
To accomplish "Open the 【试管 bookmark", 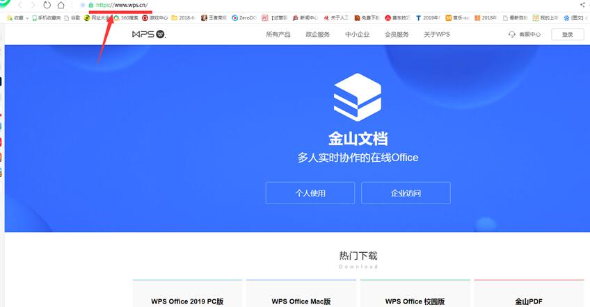I will pos(275,17).
